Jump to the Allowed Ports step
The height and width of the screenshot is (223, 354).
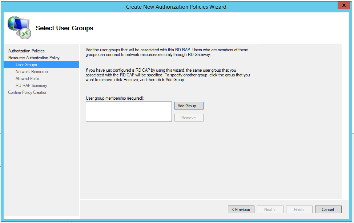point(27,79)
